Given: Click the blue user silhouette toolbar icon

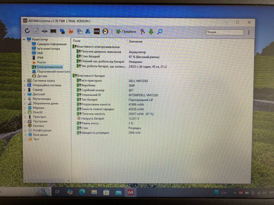Looking at the screenshot, I should [x=88, y=31].
